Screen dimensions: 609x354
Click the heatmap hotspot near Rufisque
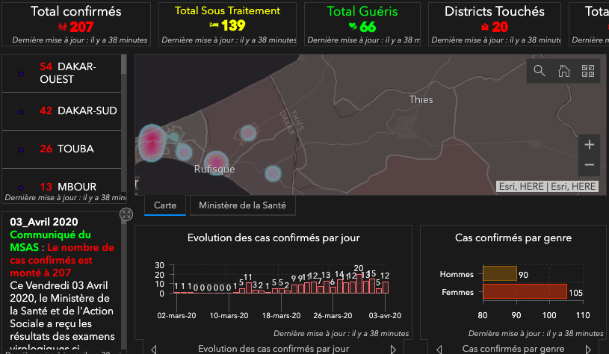tap(216, 162)
